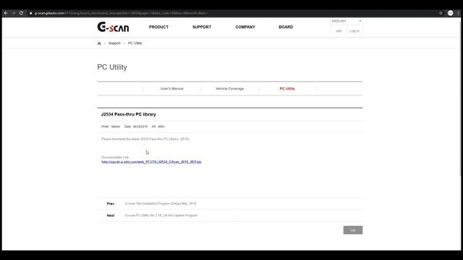Image resolution: width=463 pixels, height=260 pixels.
Task: Click the browser forward arrow
Action: 14,13
